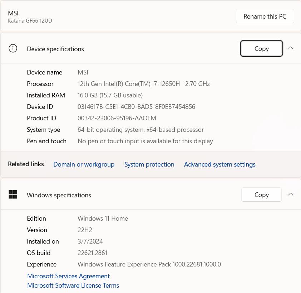The width and height of the screenshot is (301, 293).
Task: Select the Katana GF66 12UD model text
Action: pyautogui.click(x=30, y=21)
